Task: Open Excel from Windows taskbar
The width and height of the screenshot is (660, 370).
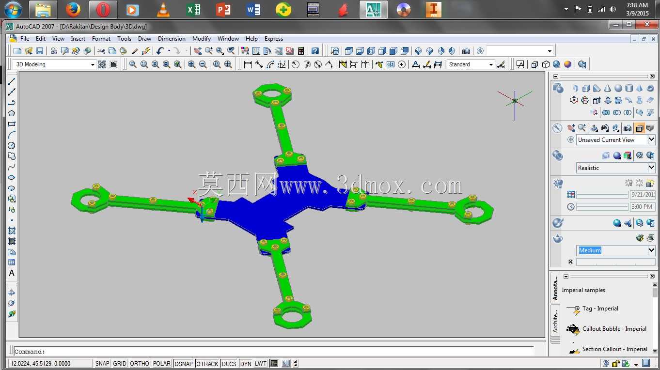Action: 193,10
